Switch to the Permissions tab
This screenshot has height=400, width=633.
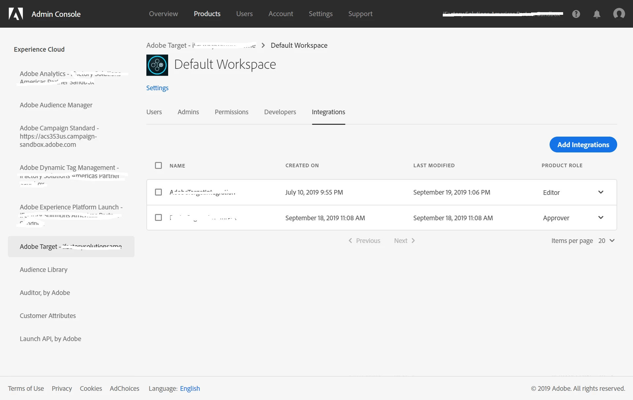coord(231,112)
